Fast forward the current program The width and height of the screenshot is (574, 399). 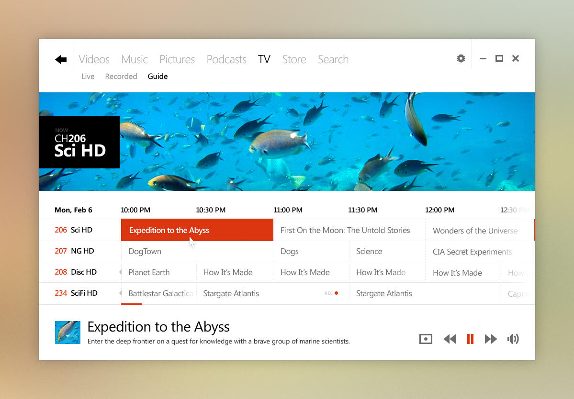(491, 339)
